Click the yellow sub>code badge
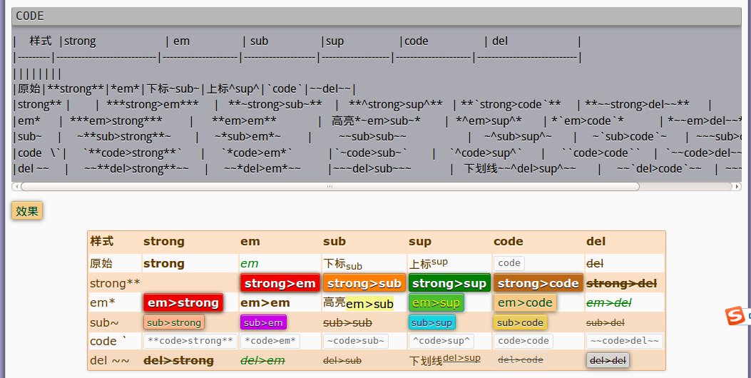 click(x=520, y=322)
